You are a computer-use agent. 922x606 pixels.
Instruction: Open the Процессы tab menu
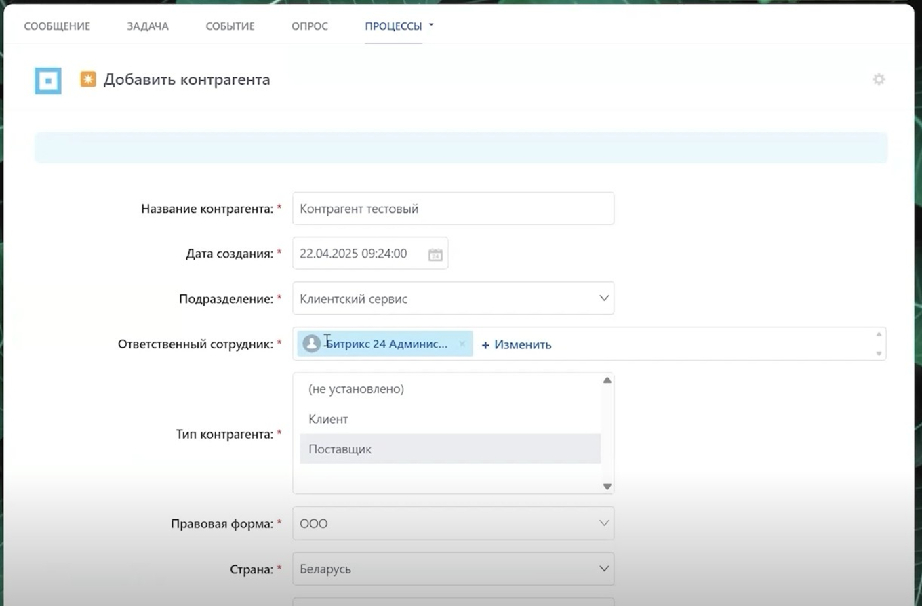(398, 26)
